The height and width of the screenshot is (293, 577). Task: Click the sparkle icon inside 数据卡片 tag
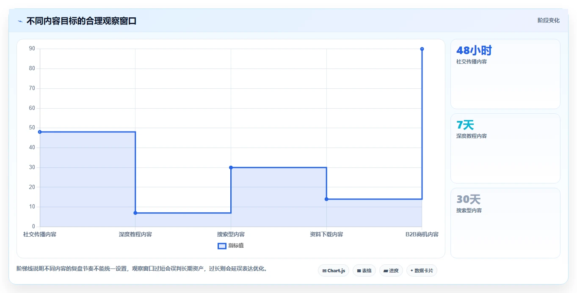(x=412, y=271)
